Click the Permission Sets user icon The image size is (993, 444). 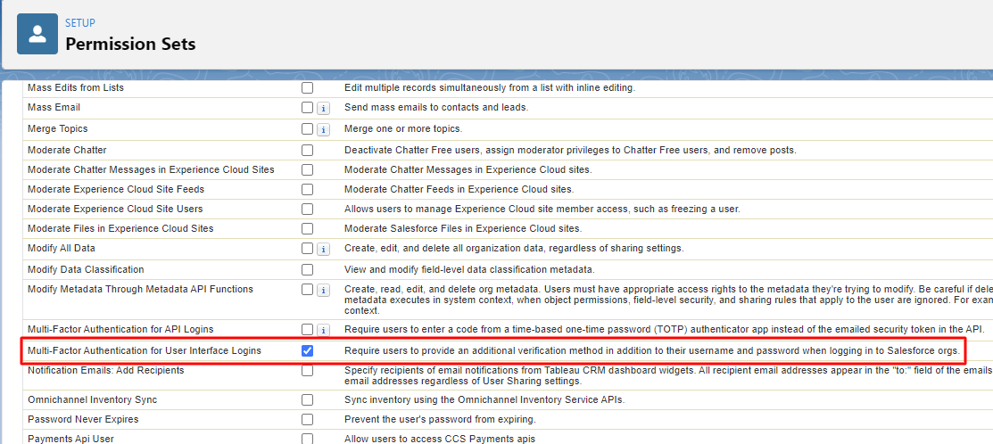(37, 34)
